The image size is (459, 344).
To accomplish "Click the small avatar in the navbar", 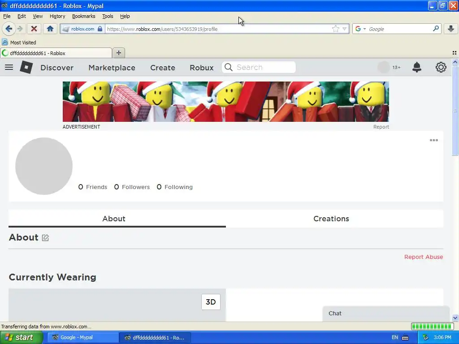I will click(384, 67).
